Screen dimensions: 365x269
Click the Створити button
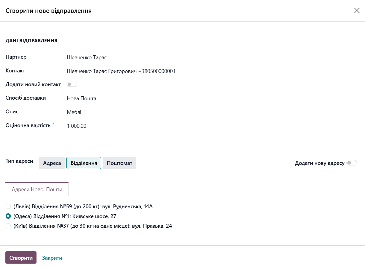21,258
